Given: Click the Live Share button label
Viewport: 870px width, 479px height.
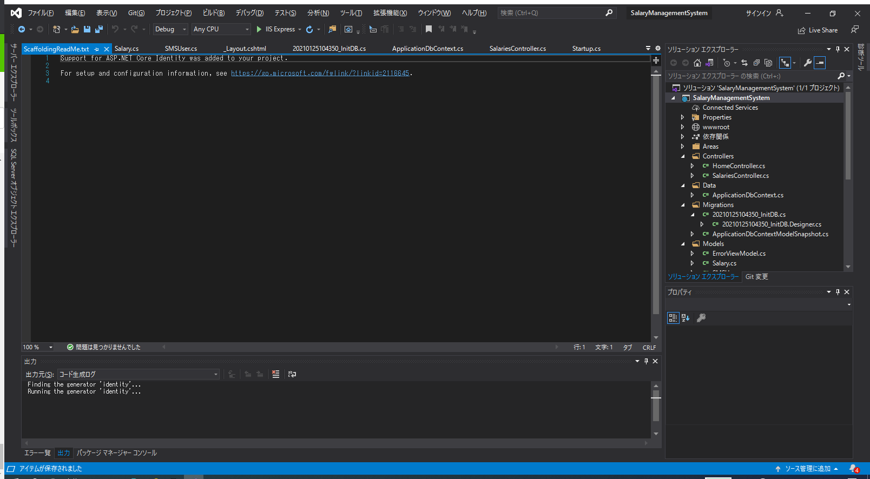Looking at the screenshot, I should tap(823, 30).
